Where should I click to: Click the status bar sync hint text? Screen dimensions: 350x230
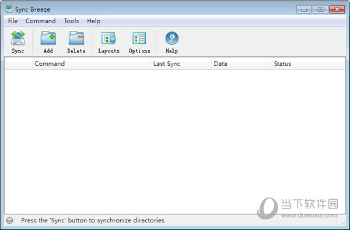point(93,221)
